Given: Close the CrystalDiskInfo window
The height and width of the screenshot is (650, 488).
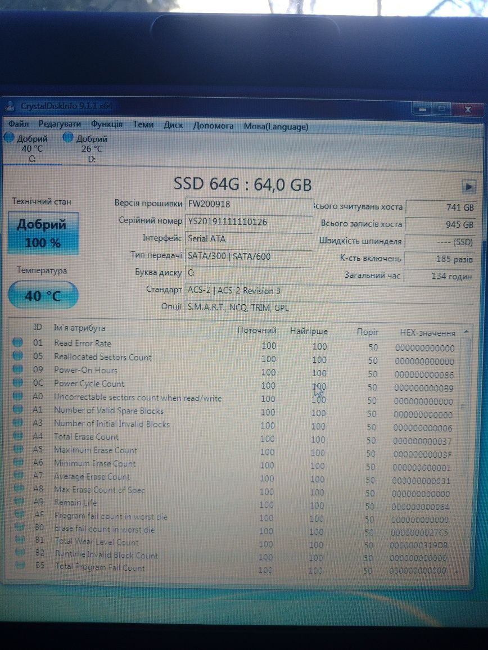Looking at the screenshot, I should (467, 110).
